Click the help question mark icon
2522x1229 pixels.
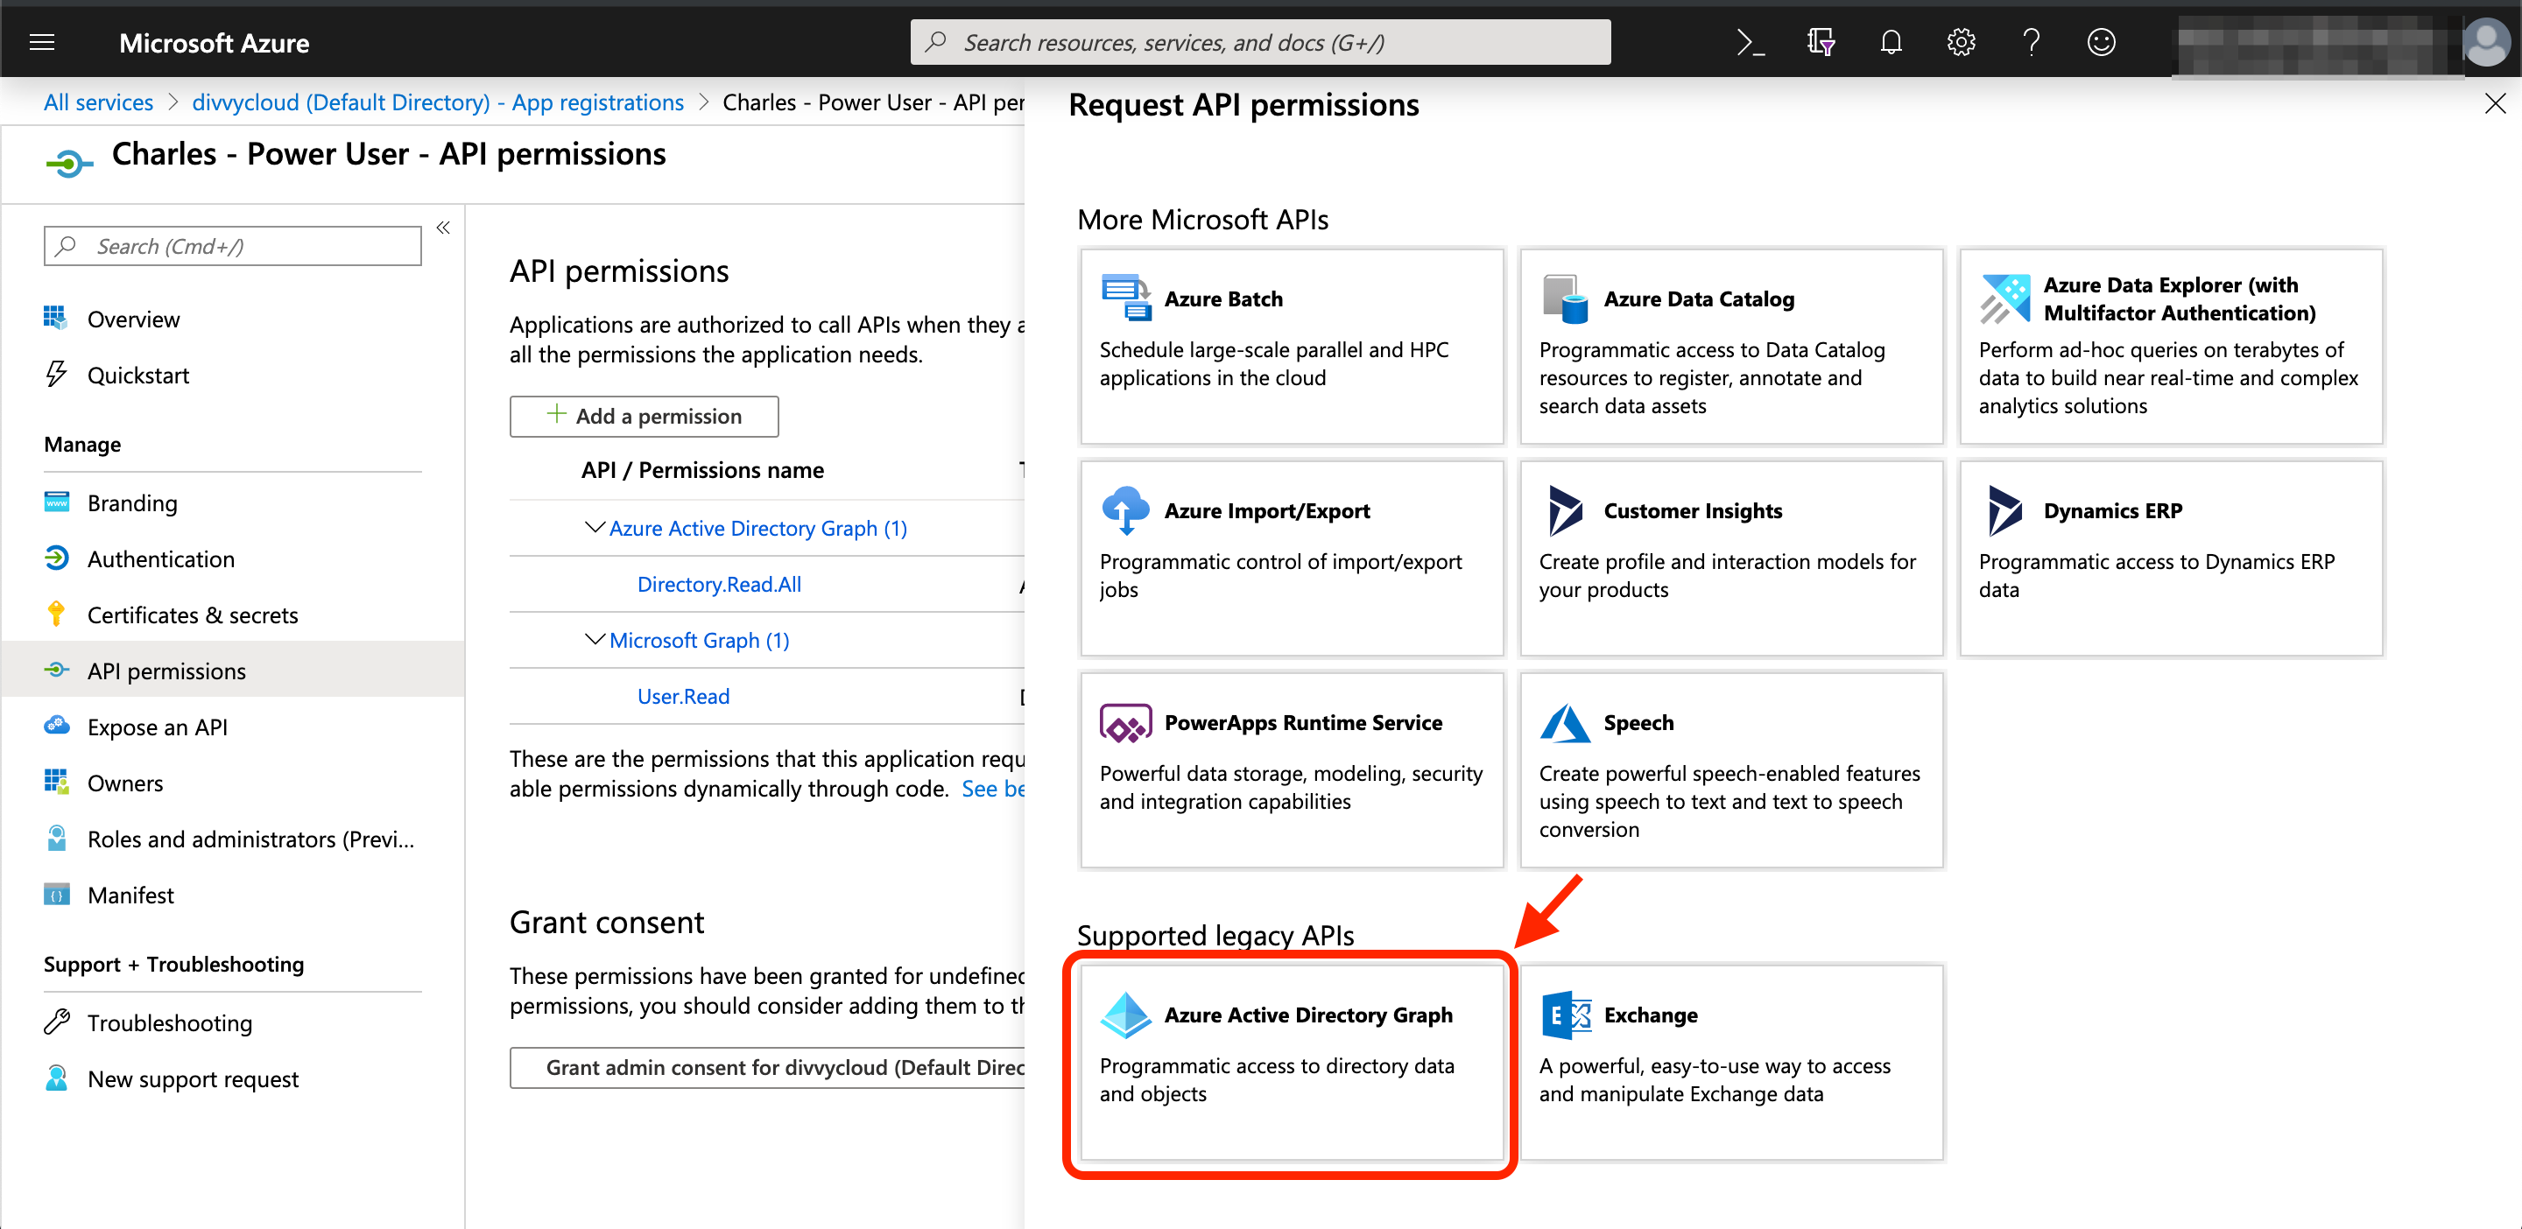click(2032, 42)
